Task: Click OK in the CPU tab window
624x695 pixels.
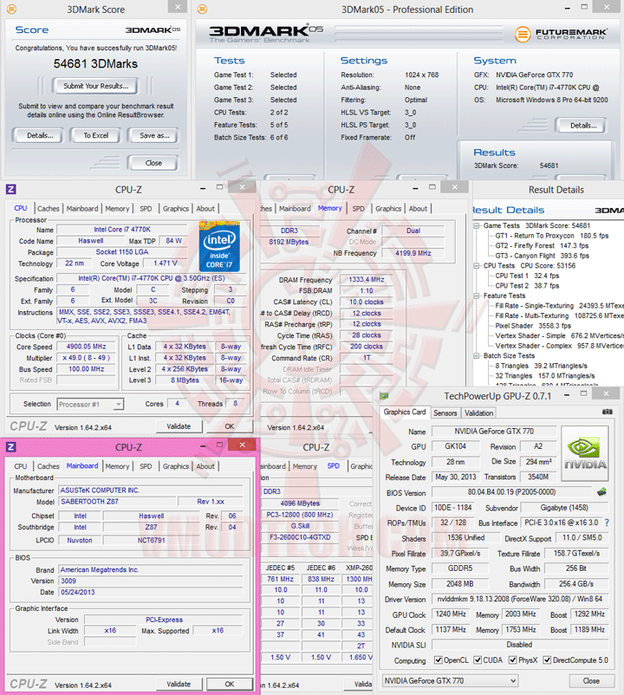Action: [229, 426]
